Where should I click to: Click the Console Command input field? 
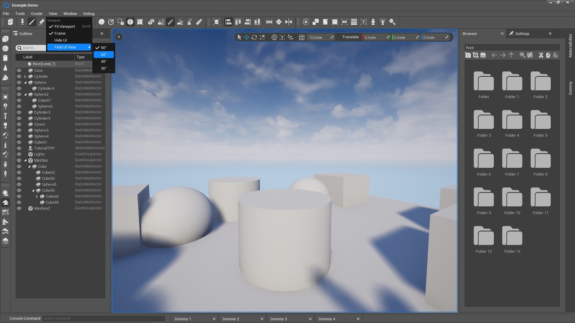[104, 319]
